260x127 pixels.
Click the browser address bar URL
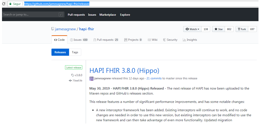pyautogui.click(x=57, y=4)
